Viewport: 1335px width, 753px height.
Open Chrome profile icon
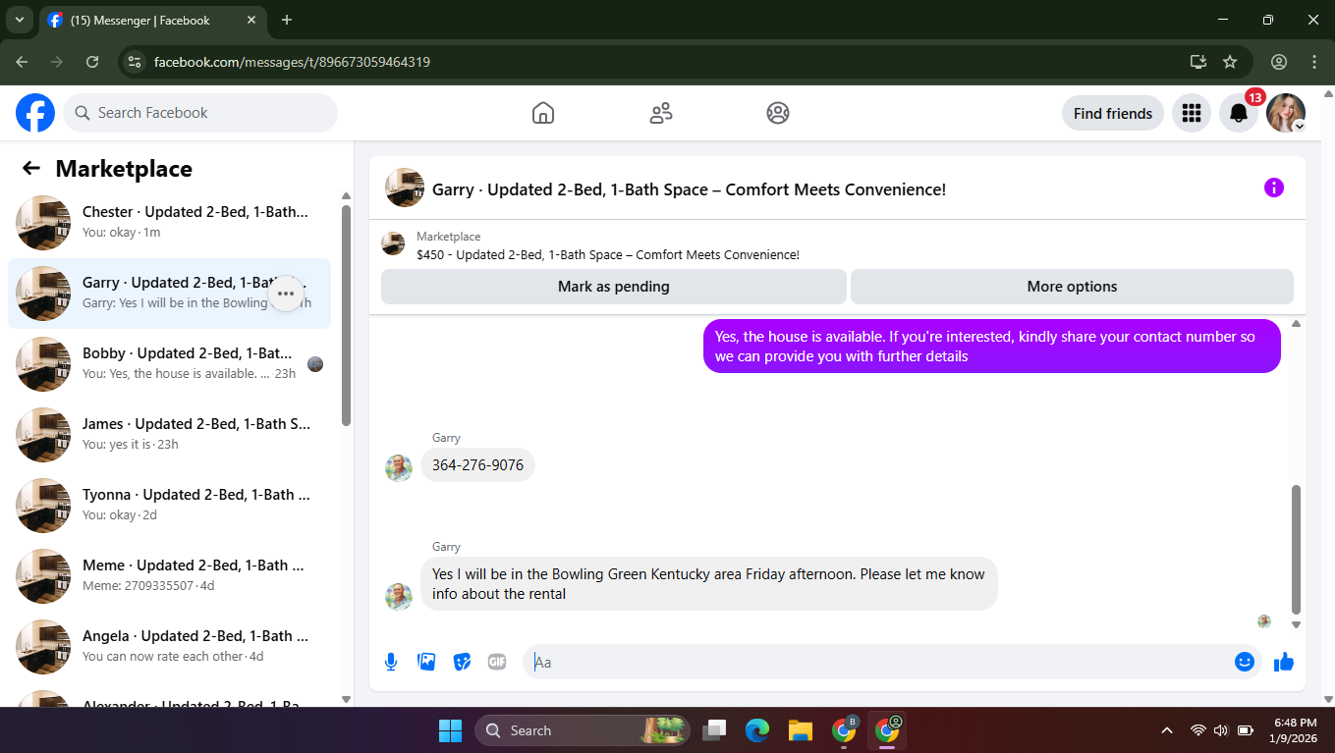click(x=1279, y=62)
